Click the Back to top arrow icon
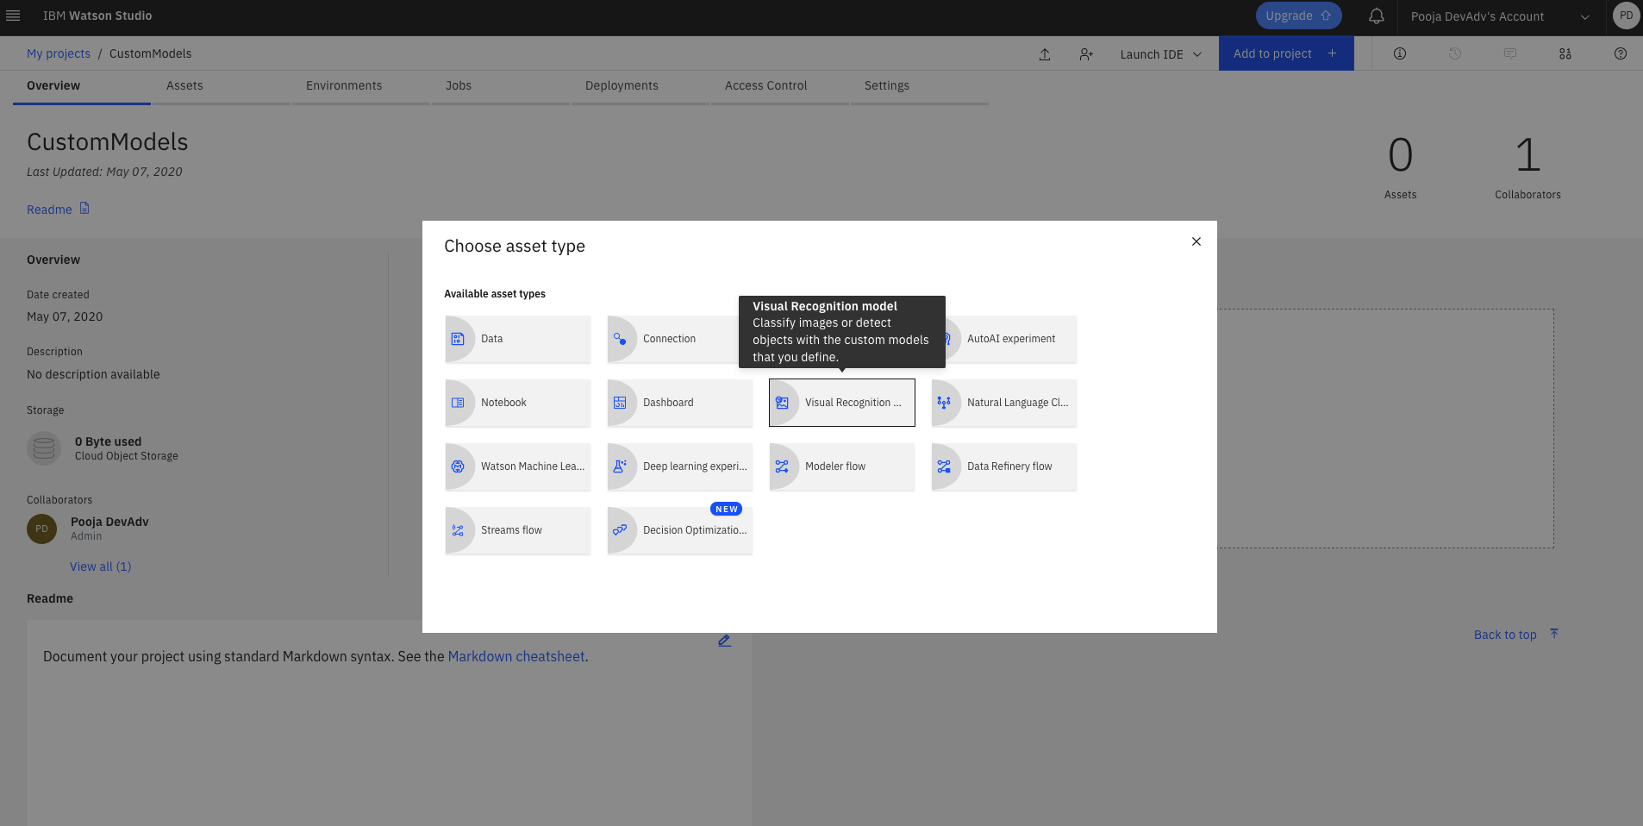Image resolution: width=1643 pixels, height=826 pixels. [x=1554, y=634]
